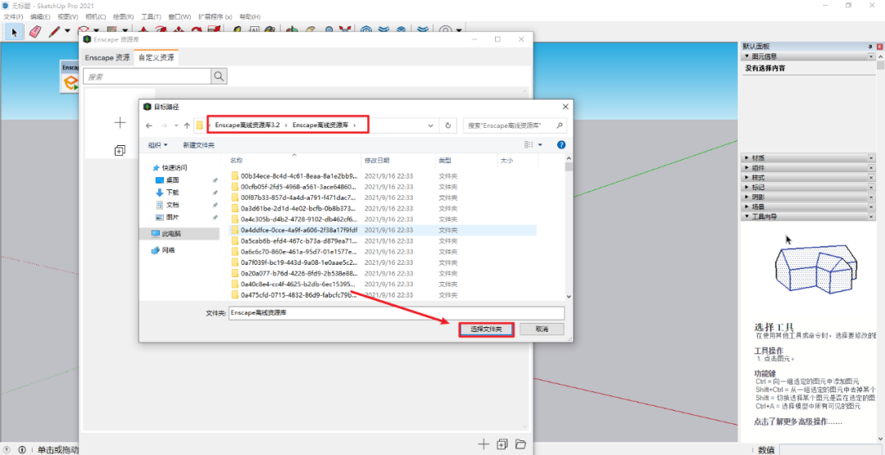Open the 相机(C) menu

click(95, 16)
